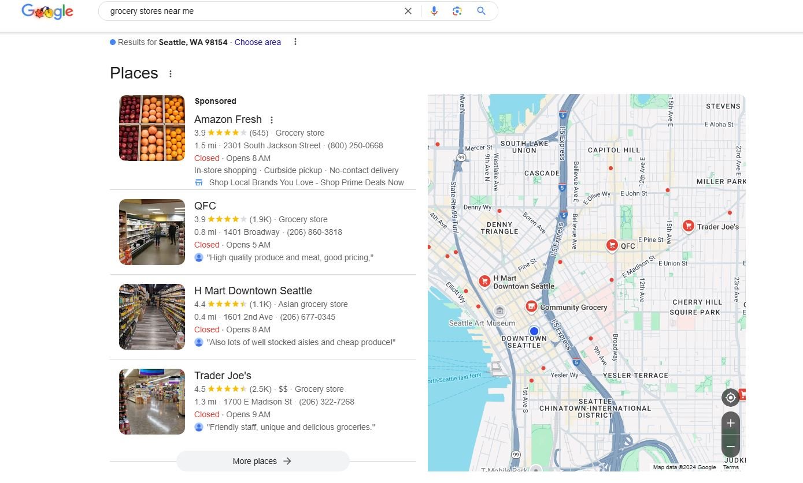The image size is (803, 483).
Task: Select the Trader Joe's map pin
Action: (688, 226)
